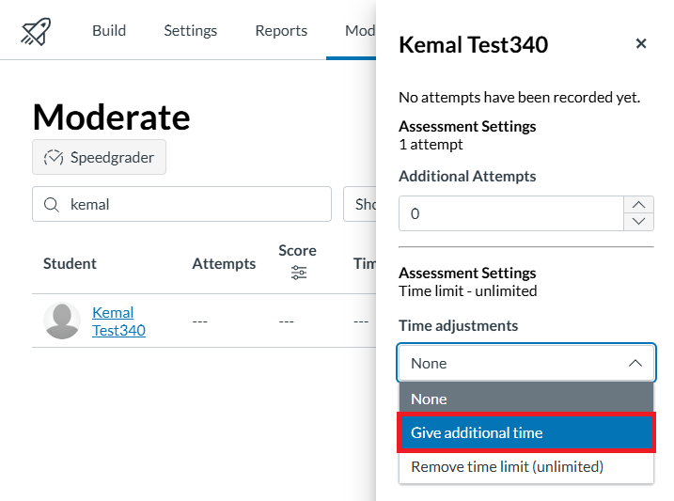Viewport: 674px width, 501px height.
Task: Open the Build tab
Action: (x=109, y=31)
